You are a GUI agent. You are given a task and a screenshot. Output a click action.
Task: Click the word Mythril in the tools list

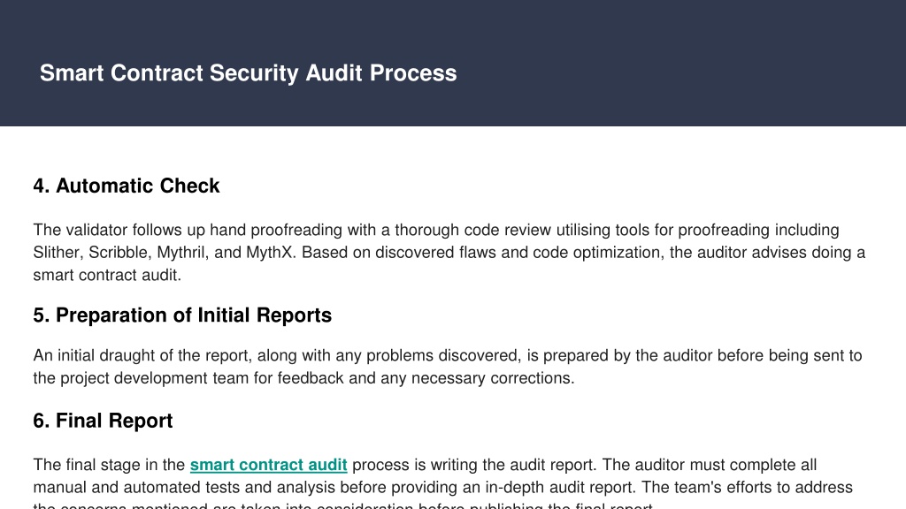pyautogui.click(x=180, y=253)
